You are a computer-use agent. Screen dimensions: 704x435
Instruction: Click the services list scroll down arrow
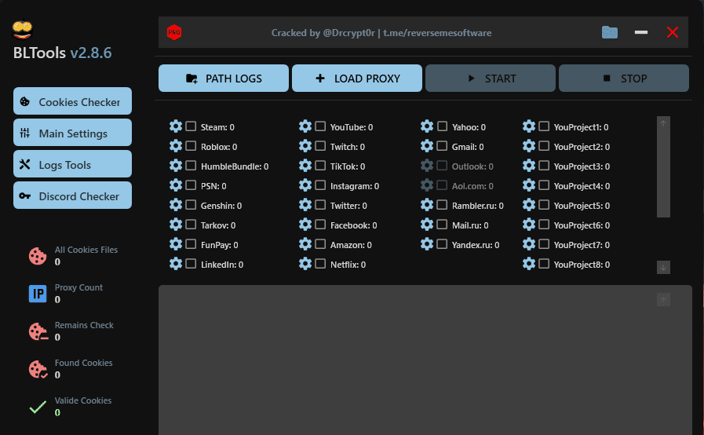point(664,268)
